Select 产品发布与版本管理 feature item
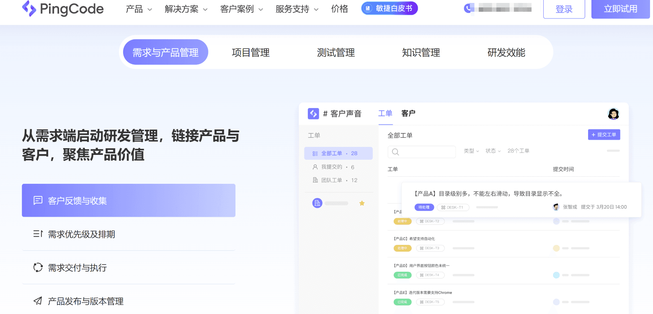This screenshot has width=653, height=314. (129, 301)
